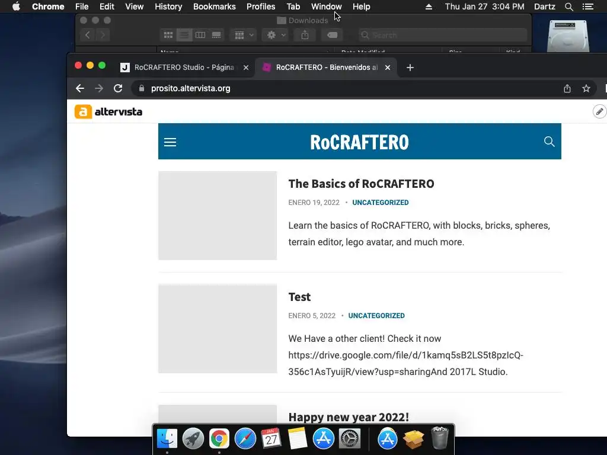607x455 pixels.
Task: Click the Finder Downloads window tags button
Action: 332,35
